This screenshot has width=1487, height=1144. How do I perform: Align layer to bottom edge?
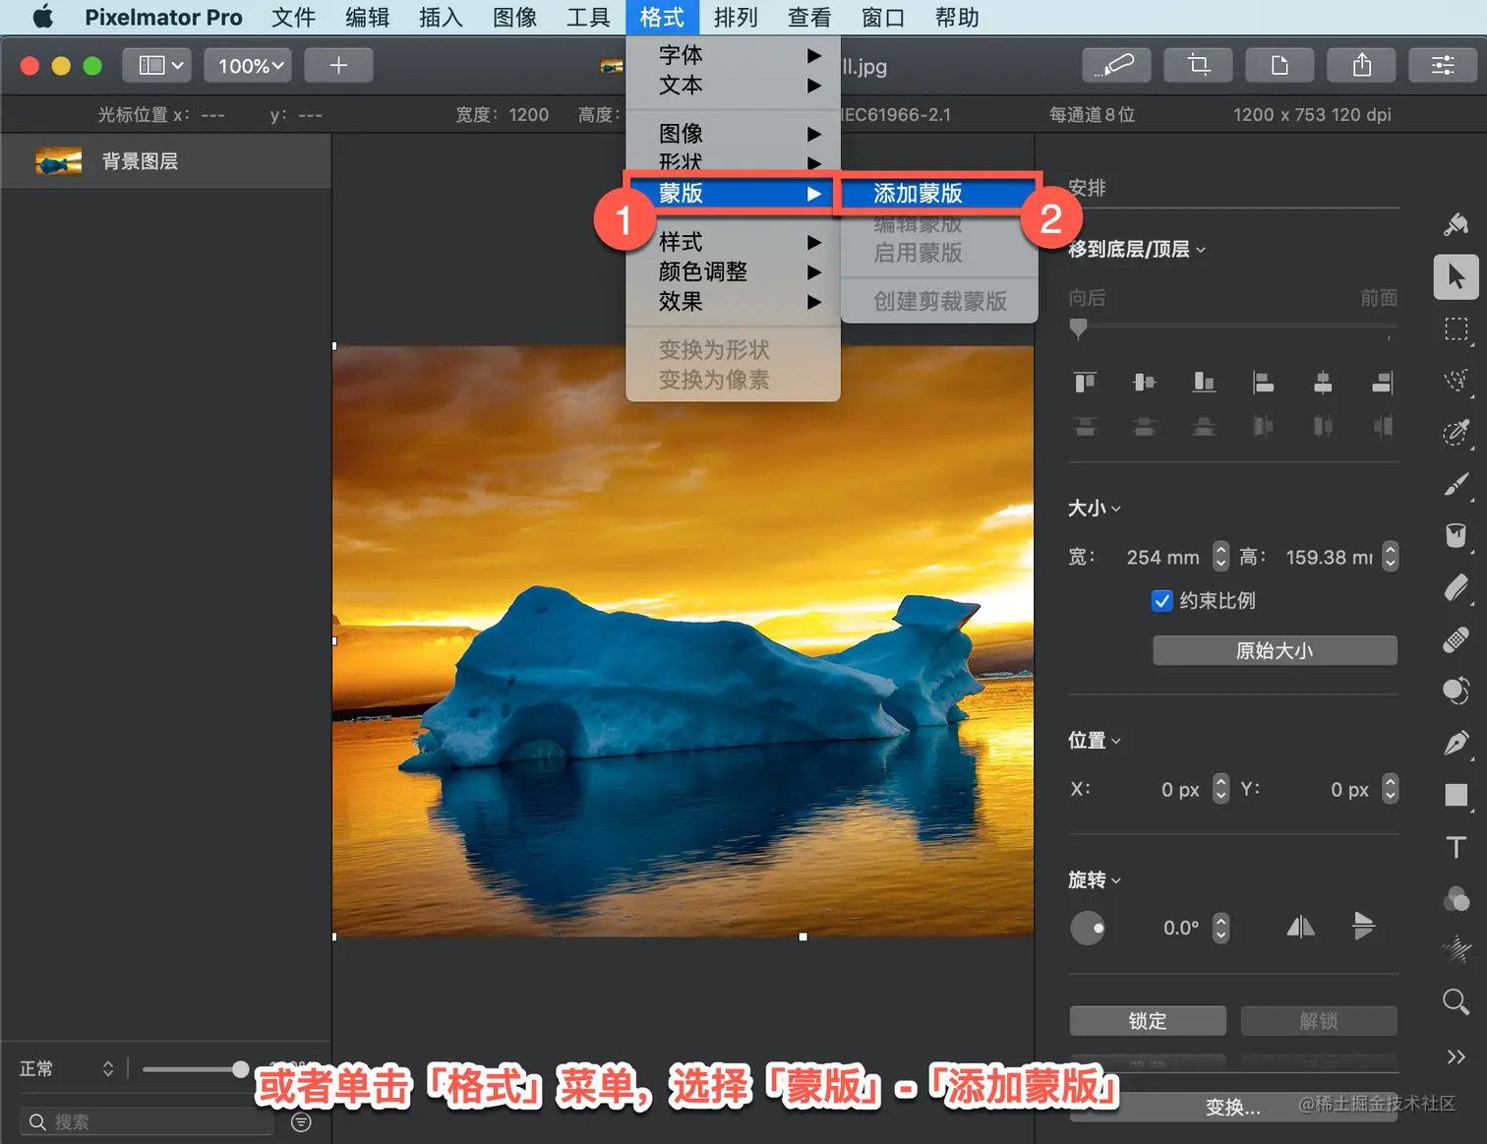[1204, 382]
